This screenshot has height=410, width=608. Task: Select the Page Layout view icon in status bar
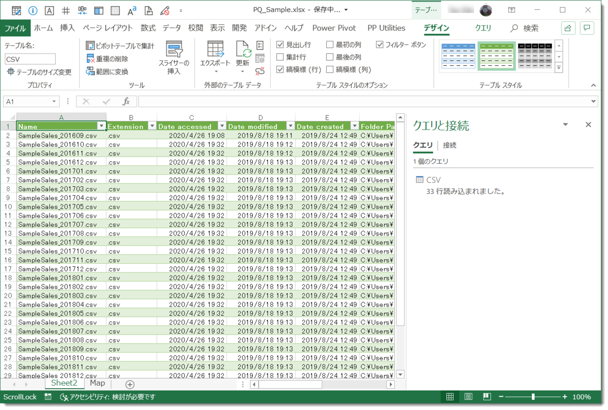(468, 396)
